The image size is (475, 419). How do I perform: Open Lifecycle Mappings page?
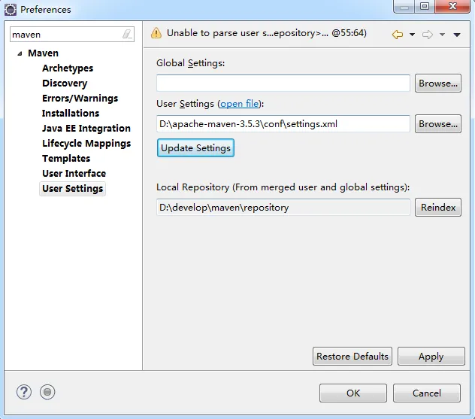click(x=86, y=144)
